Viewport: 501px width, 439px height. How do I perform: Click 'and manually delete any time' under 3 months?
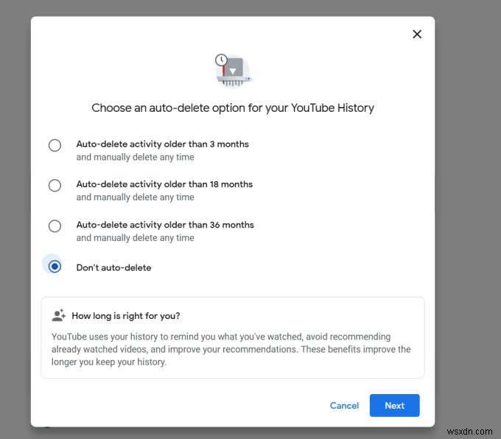[x=135, y=157]
